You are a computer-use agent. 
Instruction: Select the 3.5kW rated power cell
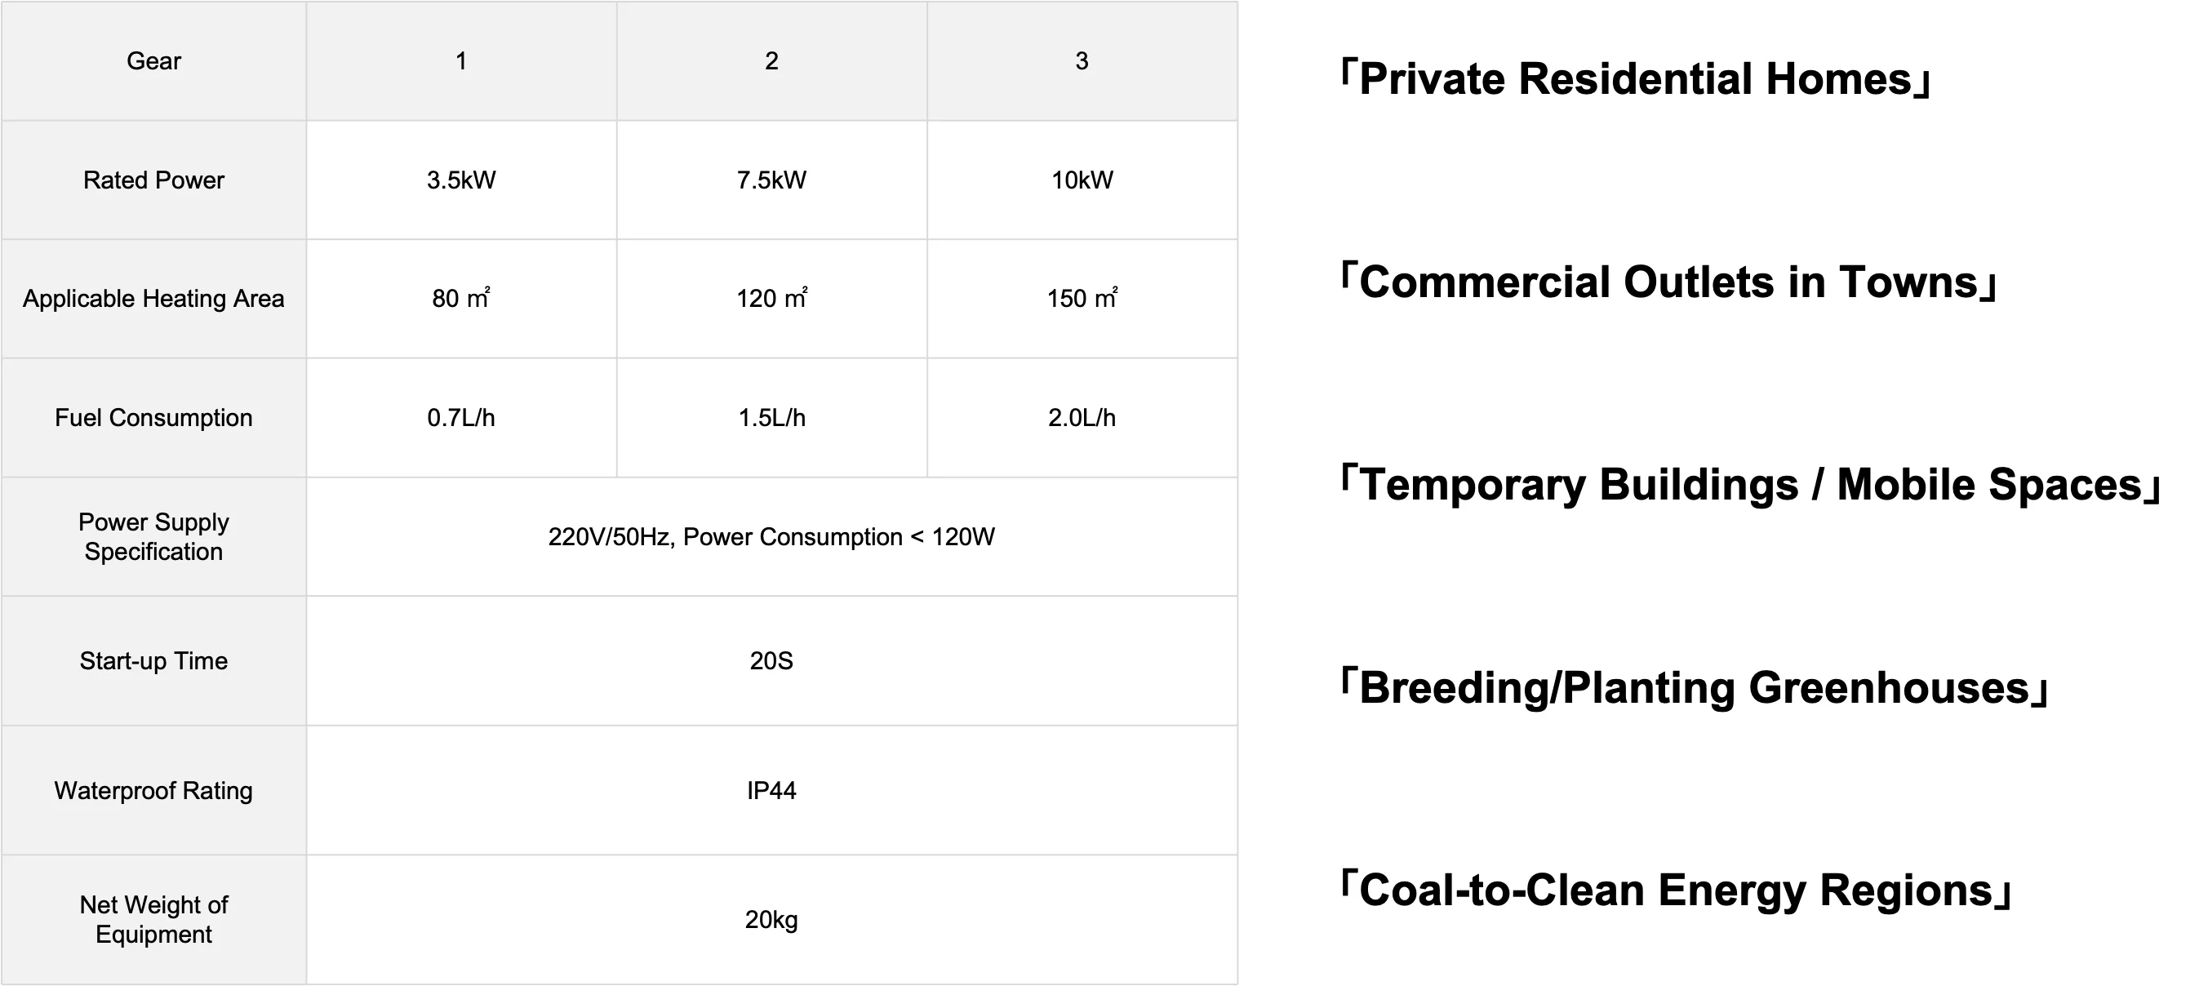point(461,180)
